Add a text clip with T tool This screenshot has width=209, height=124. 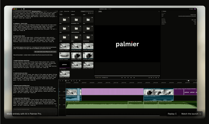click(80, 81)
